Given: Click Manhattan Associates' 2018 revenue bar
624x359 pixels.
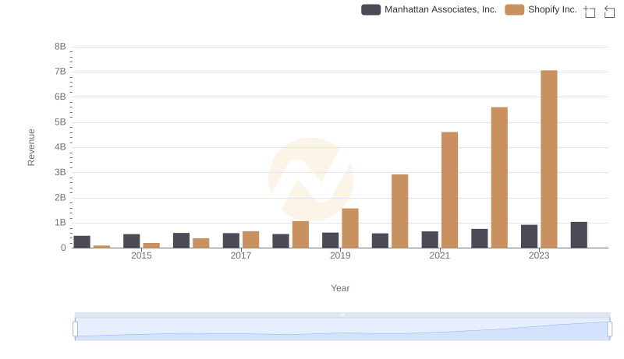Looking at the screenshot, I should tap(281, 241).
